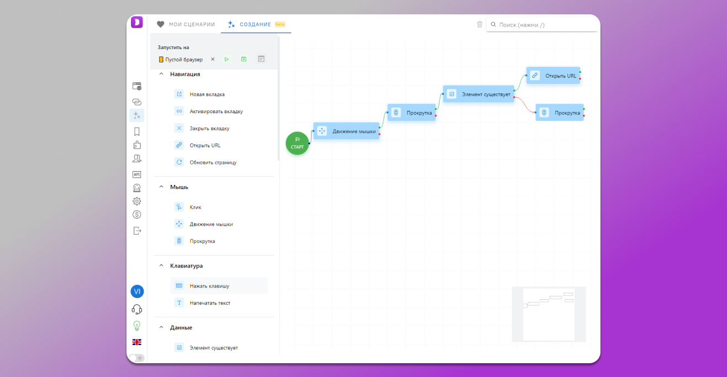Open the settings gear in the sidebar

[x=137, y=201]
